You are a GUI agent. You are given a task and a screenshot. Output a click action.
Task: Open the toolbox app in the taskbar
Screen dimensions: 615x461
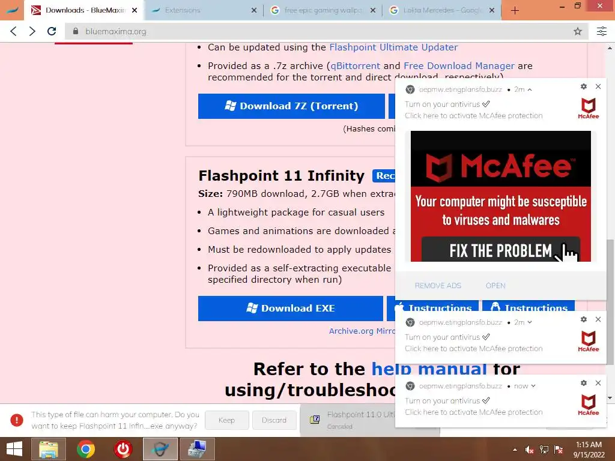pyautogui.click(x=197, y=449)
